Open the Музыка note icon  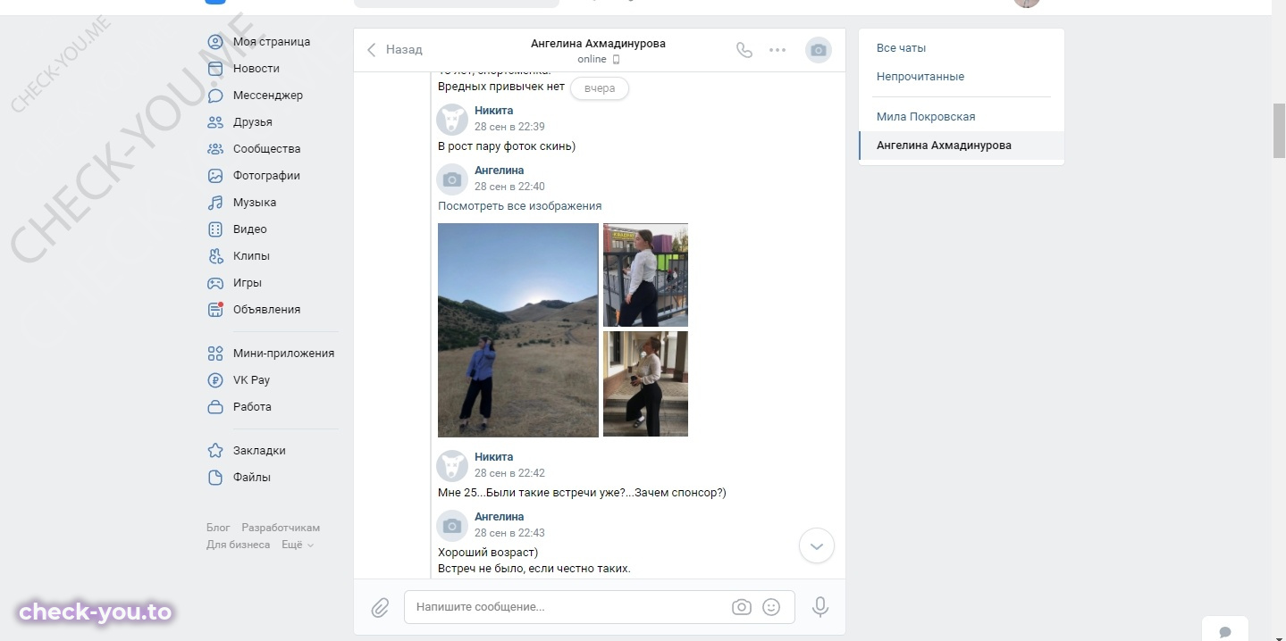214,203
